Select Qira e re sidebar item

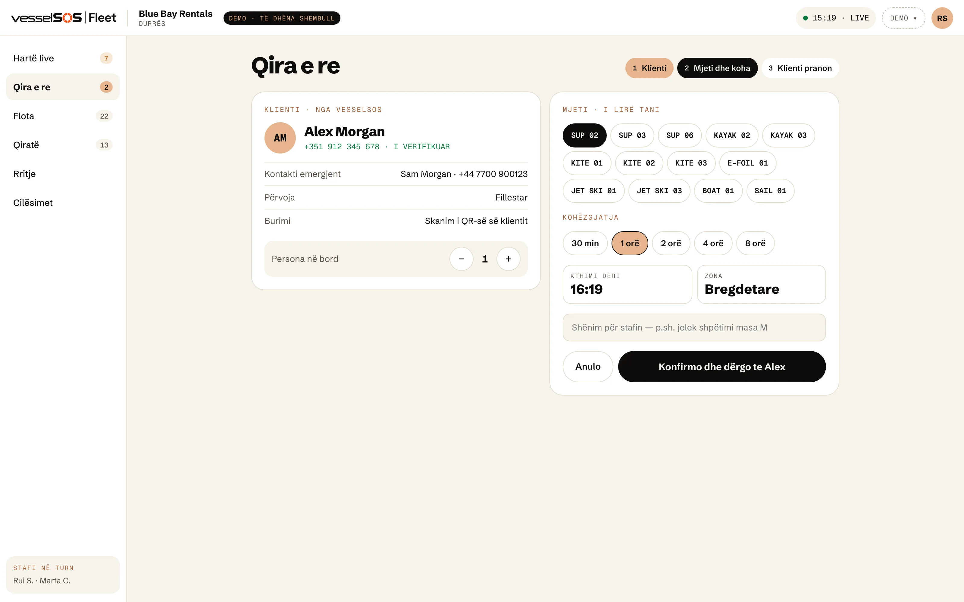click(63, 87)
